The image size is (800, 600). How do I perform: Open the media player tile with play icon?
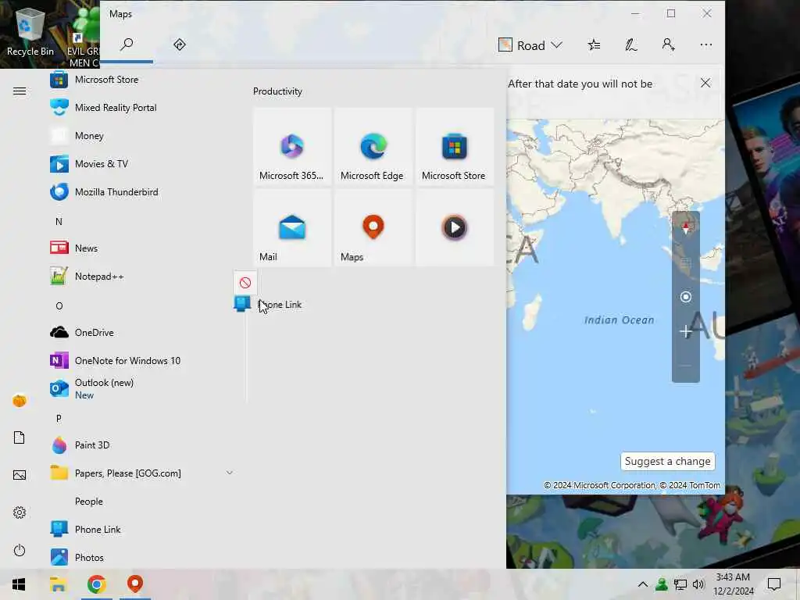tap(455, 227)
